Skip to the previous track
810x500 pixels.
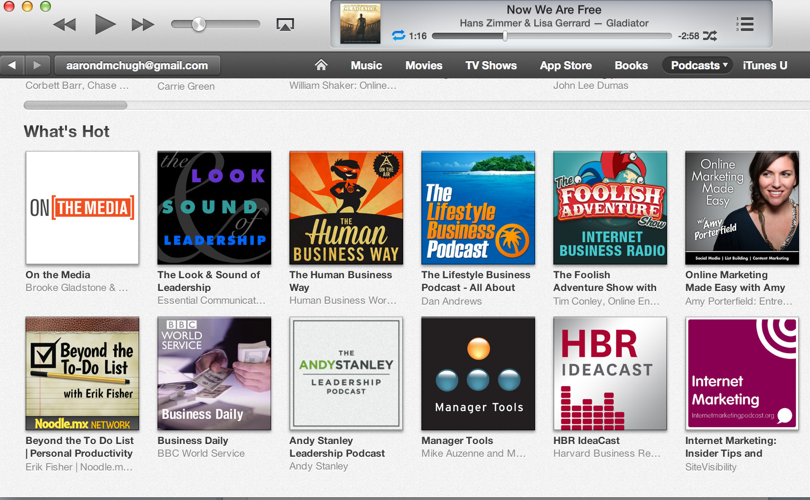pyautogui.click(x=65, y=25)
